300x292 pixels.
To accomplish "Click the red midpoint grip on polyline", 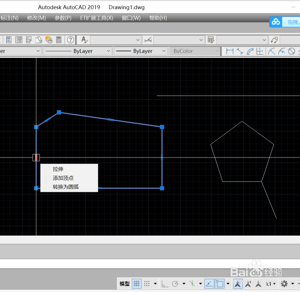I will point(36,157).
